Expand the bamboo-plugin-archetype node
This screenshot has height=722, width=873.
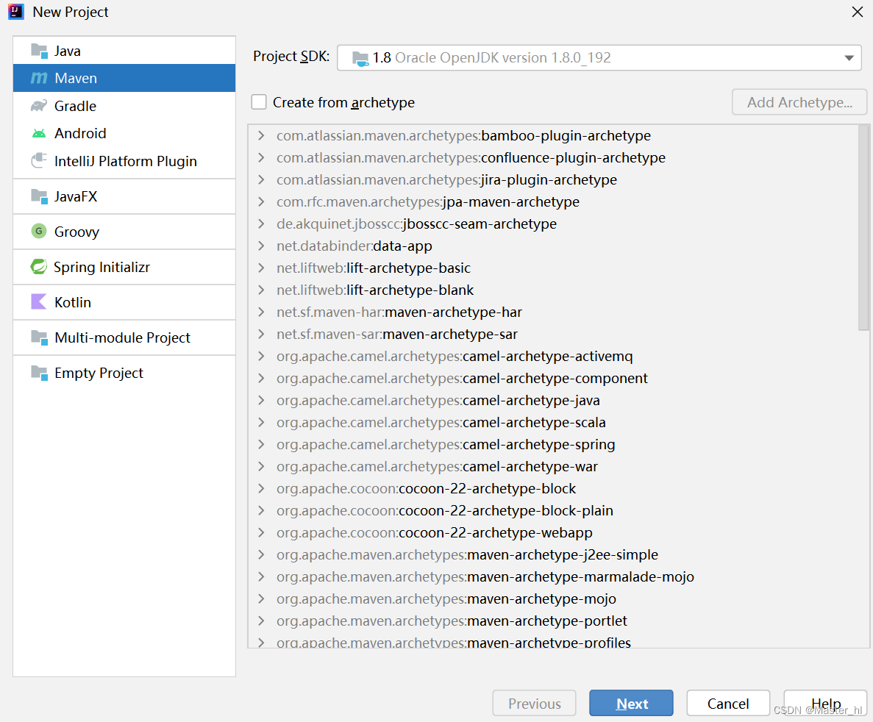(x=261, y=135)
